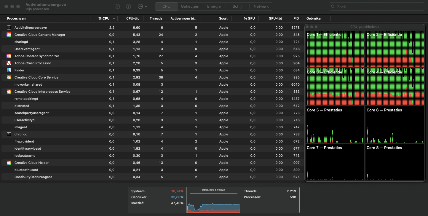
Task: Switch to the Energie tab
Action: [x=214, y=7]
